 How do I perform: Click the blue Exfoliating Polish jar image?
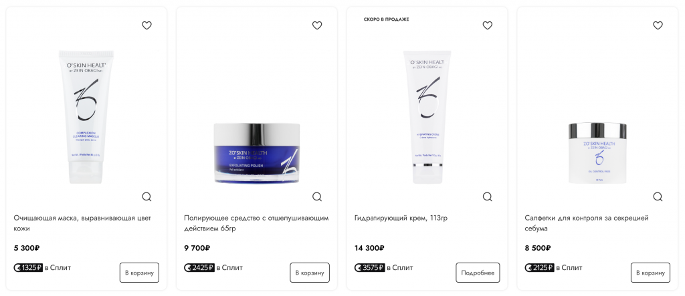coord(257,153)
